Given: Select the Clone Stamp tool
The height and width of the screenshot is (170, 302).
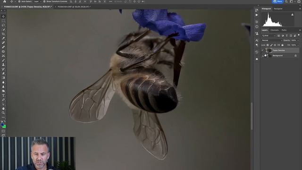Looking at the screenshot, I should click(3, 65).
